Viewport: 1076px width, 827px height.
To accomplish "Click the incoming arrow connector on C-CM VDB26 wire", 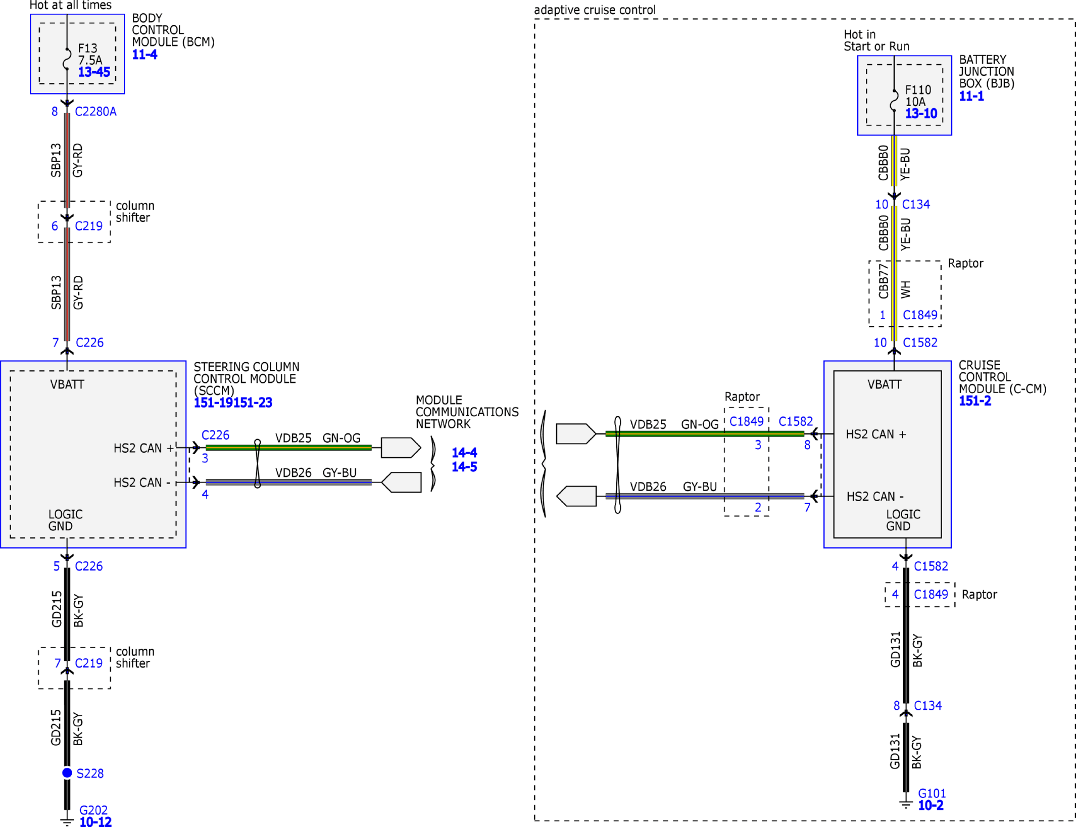I will [576, 496].
